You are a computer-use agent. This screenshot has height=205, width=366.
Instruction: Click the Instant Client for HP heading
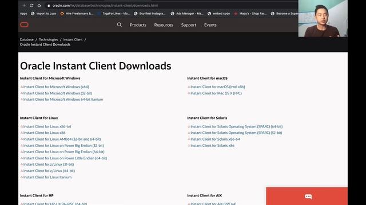[x=37, y=195]
